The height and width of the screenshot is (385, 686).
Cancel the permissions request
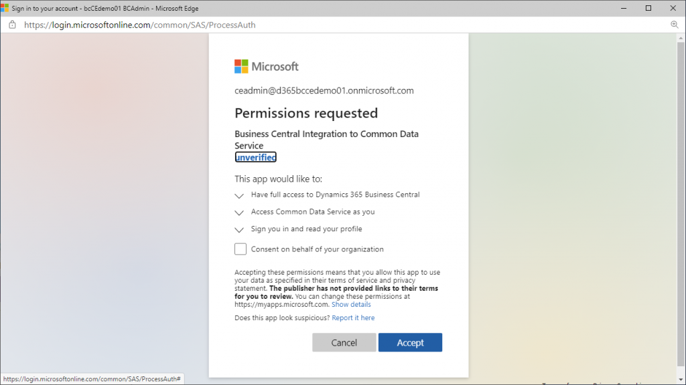tap(344, 343)
